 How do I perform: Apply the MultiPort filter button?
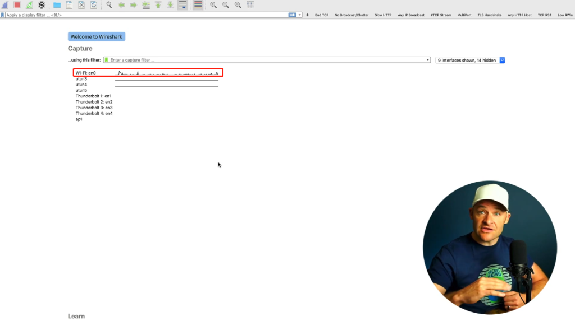[464, 15]
